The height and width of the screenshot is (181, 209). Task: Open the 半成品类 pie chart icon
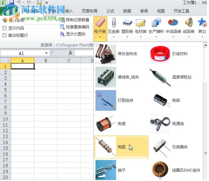click(x=173, y=22)
